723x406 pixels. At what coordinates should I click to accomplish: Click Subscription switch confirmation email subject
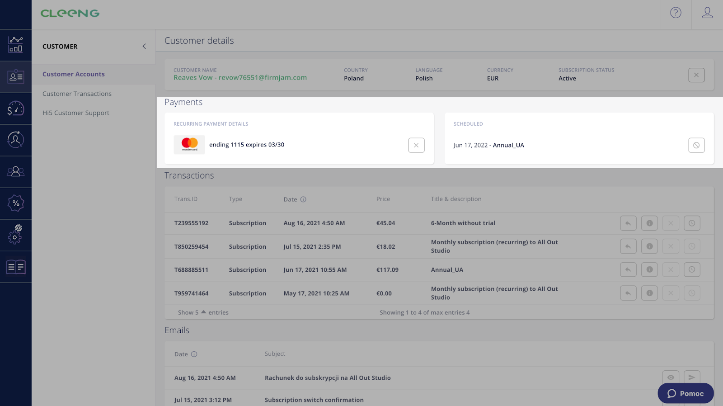314,400
